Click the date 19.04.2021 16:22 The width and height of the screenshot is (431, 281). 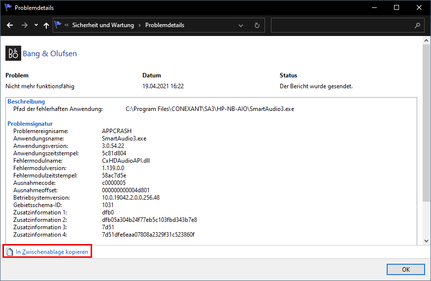(x=163, y=86)
